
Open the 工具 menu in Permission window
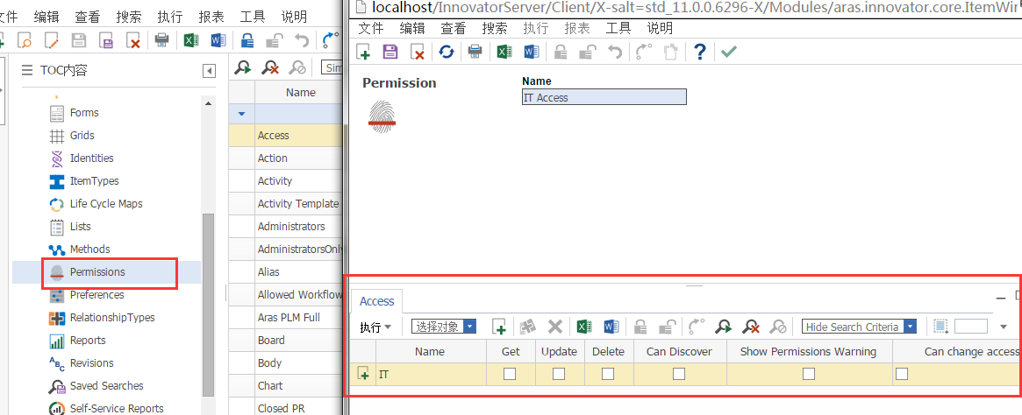click(x=618, y=28)
